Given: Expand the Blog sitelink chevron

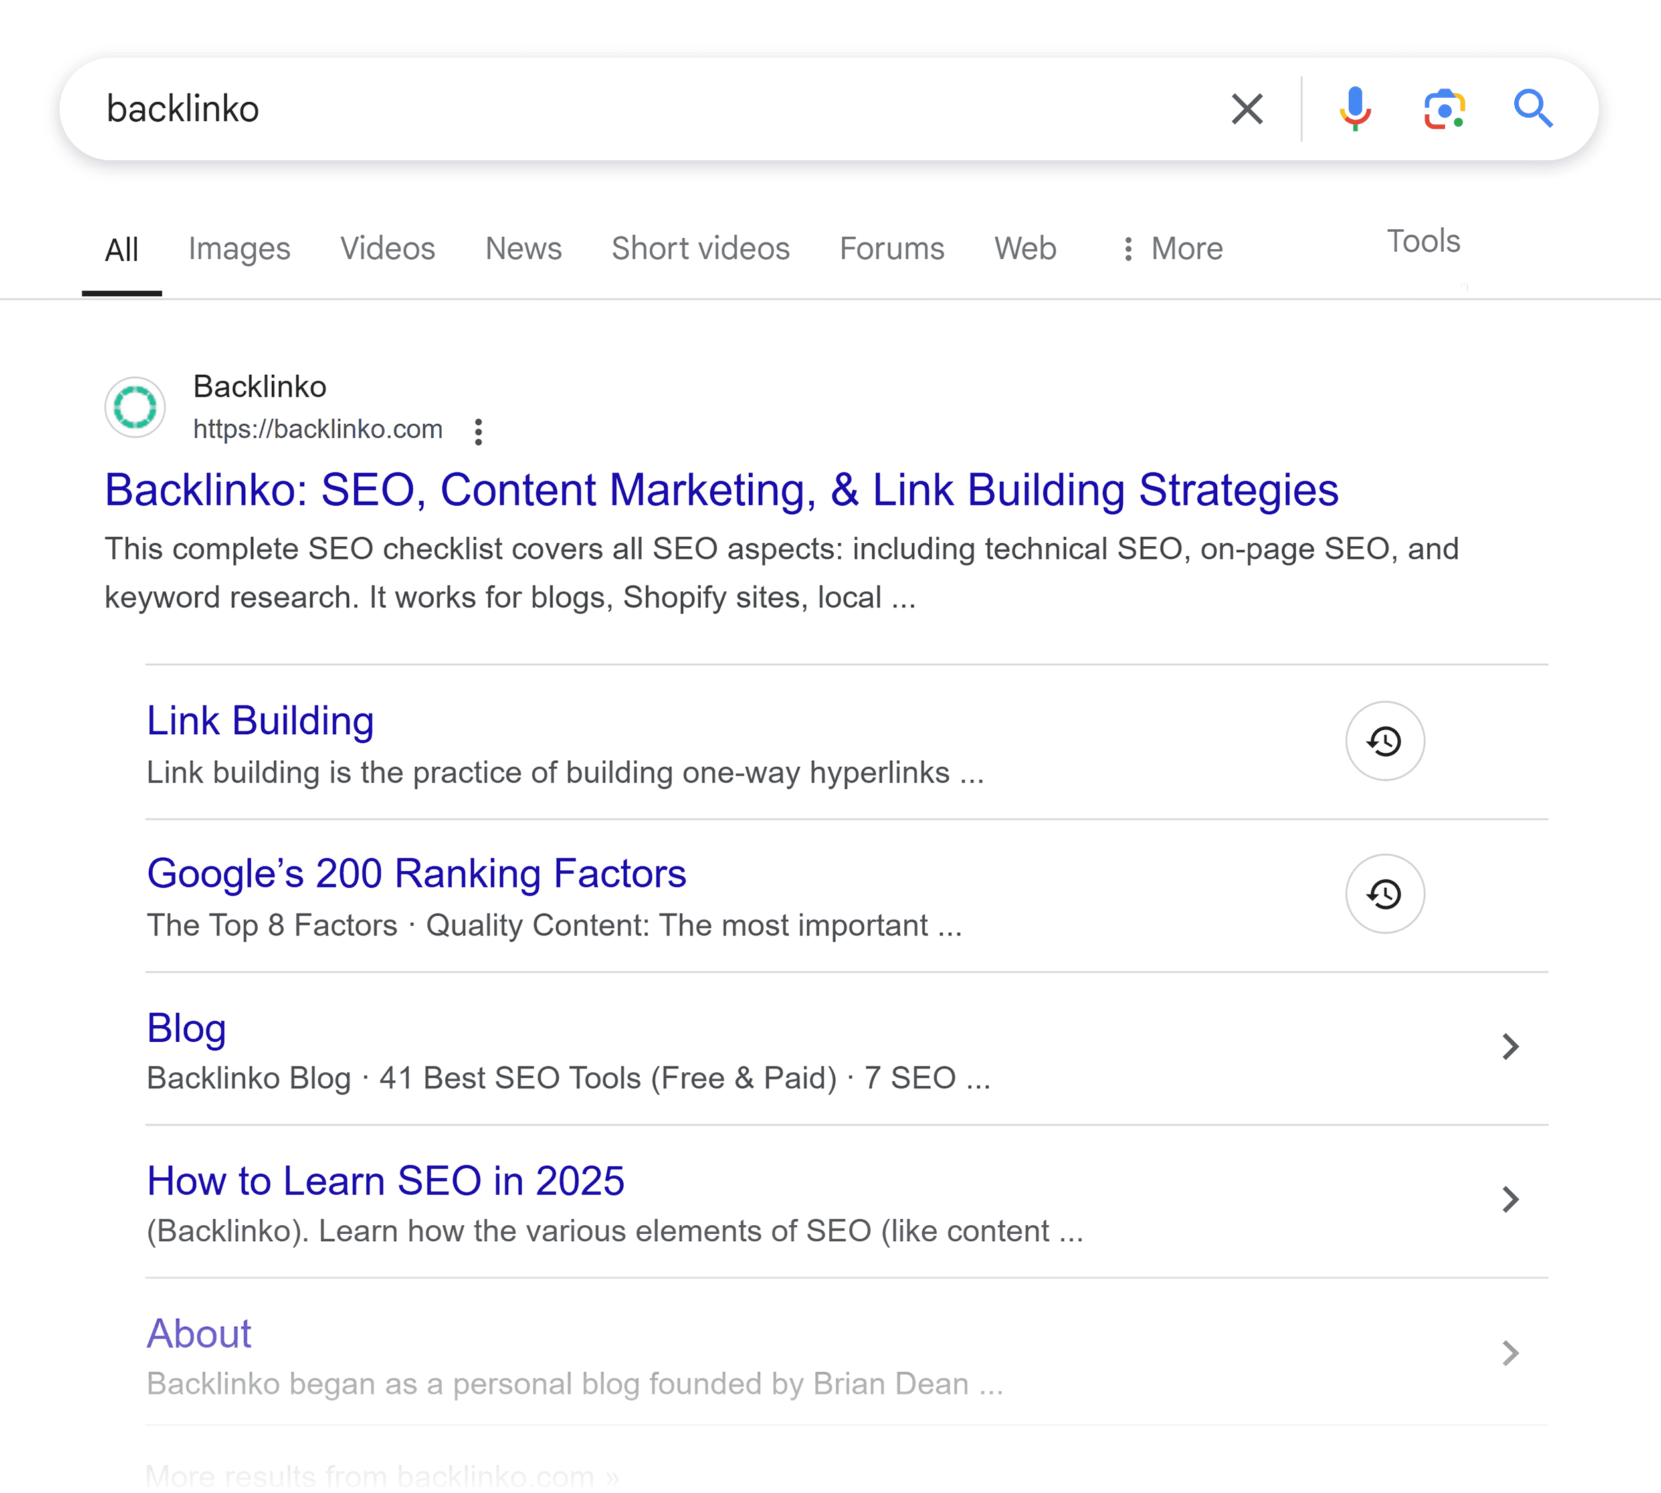Looking at the screenshot, I should click(1510, 1046).
